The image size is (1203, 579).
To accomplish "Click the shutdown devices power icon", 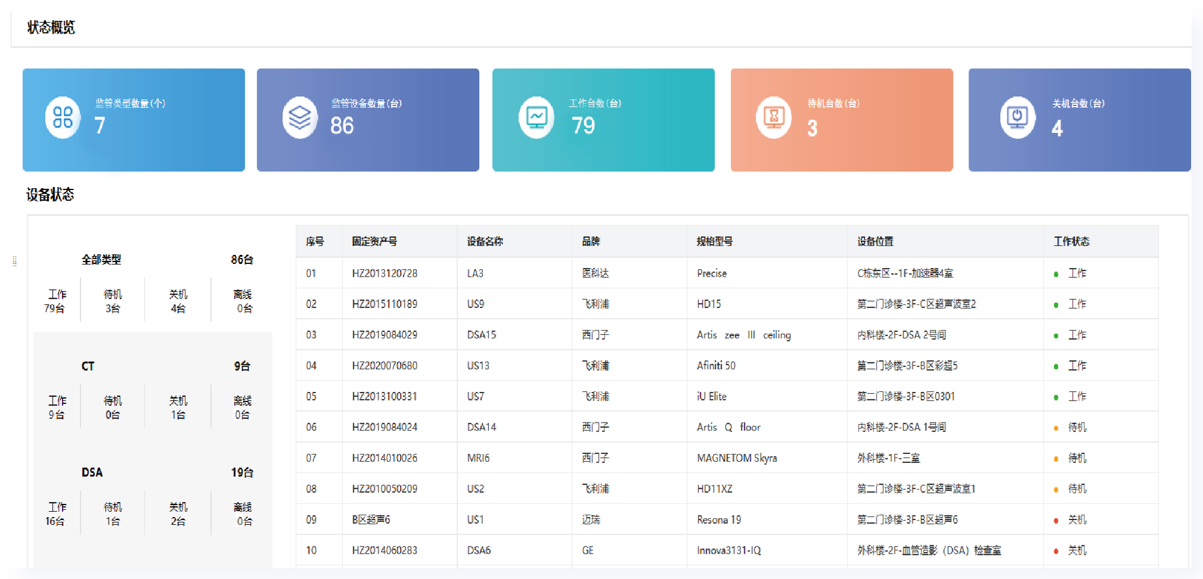I will click(x=1017, y=118).
